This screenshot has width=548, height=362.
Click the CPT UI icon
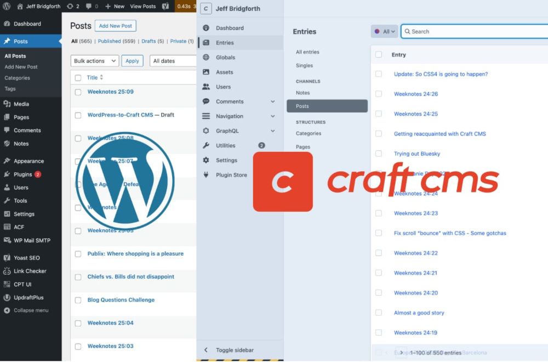[x=7, y=284]
